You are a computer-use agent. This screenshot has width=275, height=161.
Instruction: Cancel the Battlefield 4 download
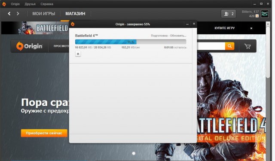click(x=78, y=54)
